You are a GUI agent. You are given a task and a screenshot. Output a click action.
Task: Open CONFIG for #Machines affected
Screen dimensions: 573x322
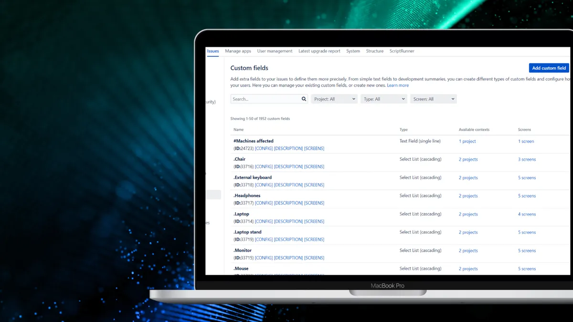coord(264,148)
